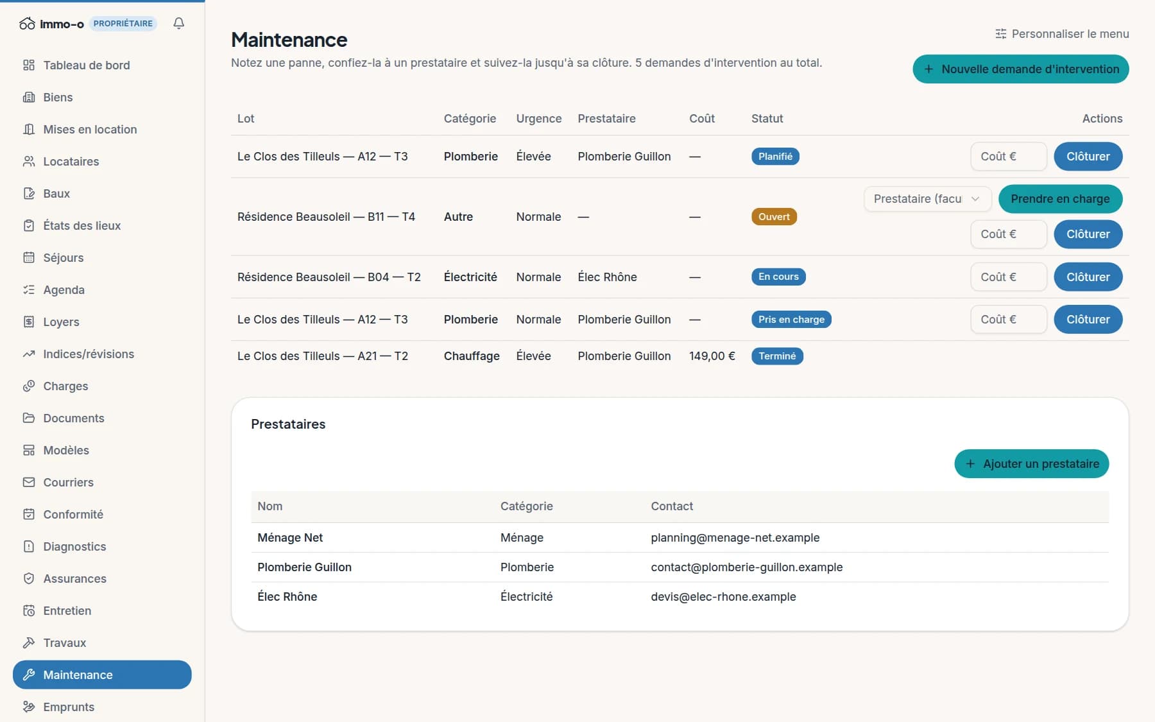Open notifications bell icon
Image resolution: width=1155 pixels, height=722 pixels.
click(x=179, y=23)
